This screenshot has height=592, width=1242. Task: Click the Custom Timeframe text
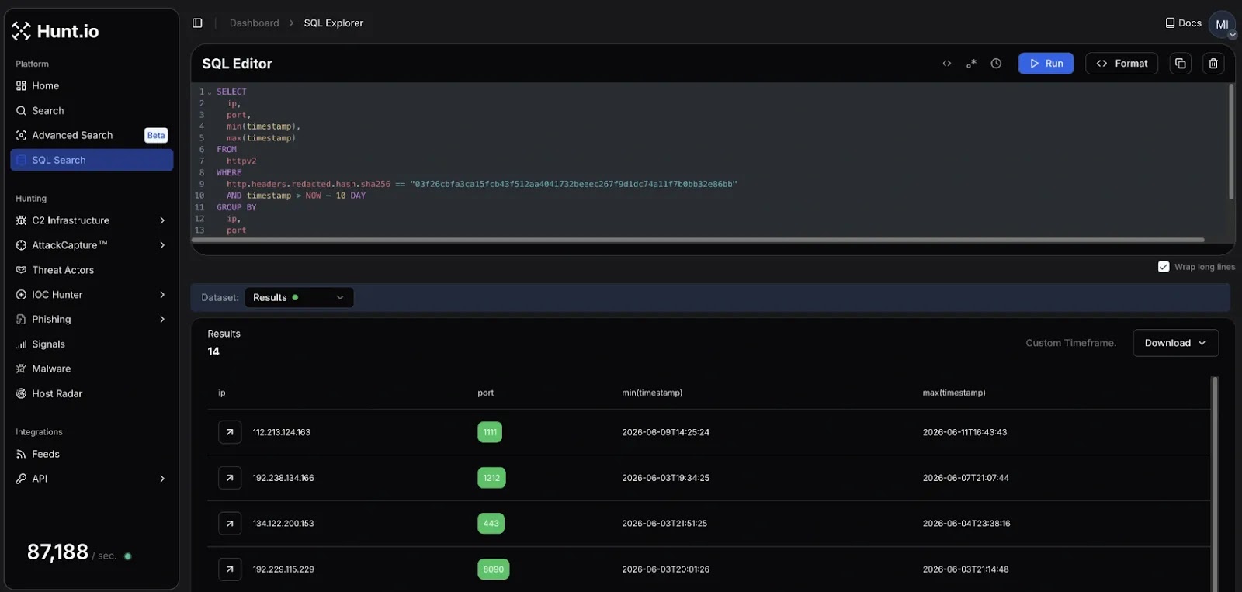(1070, 343)
